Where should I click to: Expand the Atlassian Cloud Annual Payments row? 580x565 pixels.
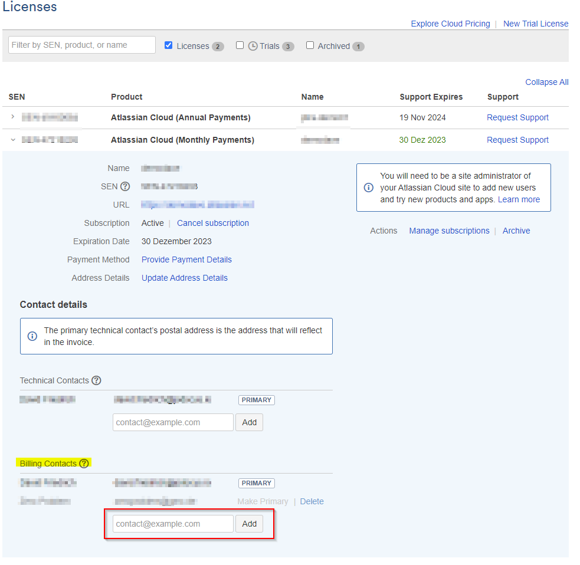pyautogui.click(x=13, y=117)
